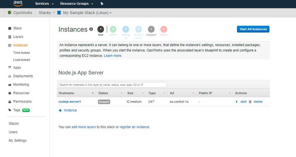Viewport: 296px width, 157px height.
Task: Sort by Status column
Action: [110, 93]
